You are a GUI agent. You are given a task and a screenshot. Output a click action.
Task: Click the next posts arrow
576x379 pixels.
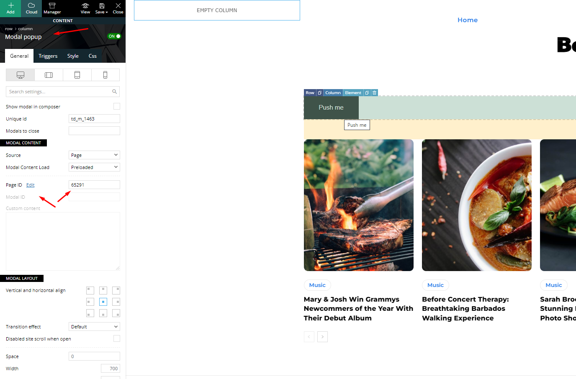pyautogui.click(x=322, y=337)
